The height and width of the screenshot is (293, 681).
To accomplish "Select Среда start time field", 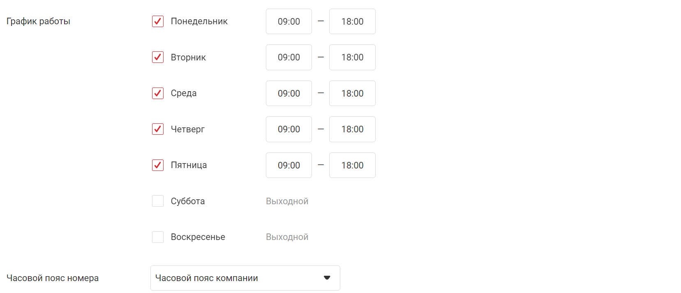I will (x=289, y=93).
